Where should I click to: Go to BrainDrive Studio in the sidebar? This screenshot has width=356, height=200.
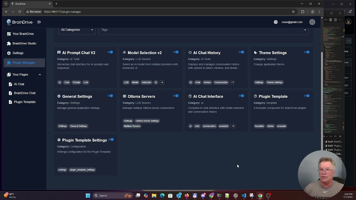point(24,43)
